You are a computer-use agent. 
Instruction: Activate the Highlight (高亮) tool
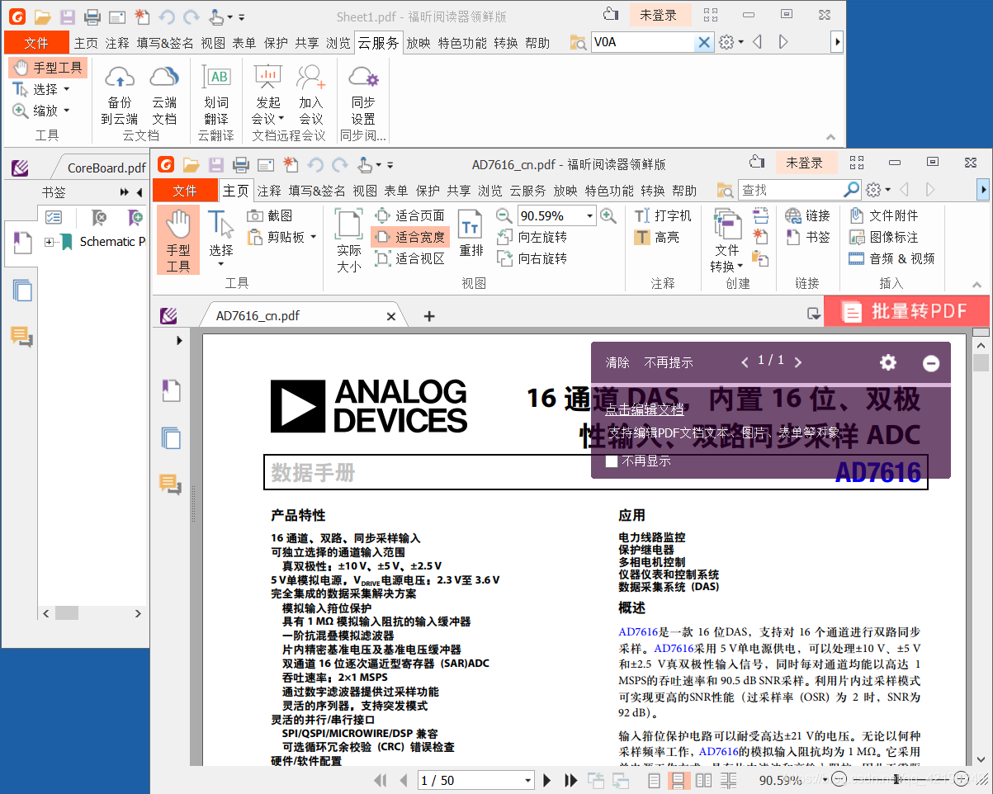pos(657,237)
